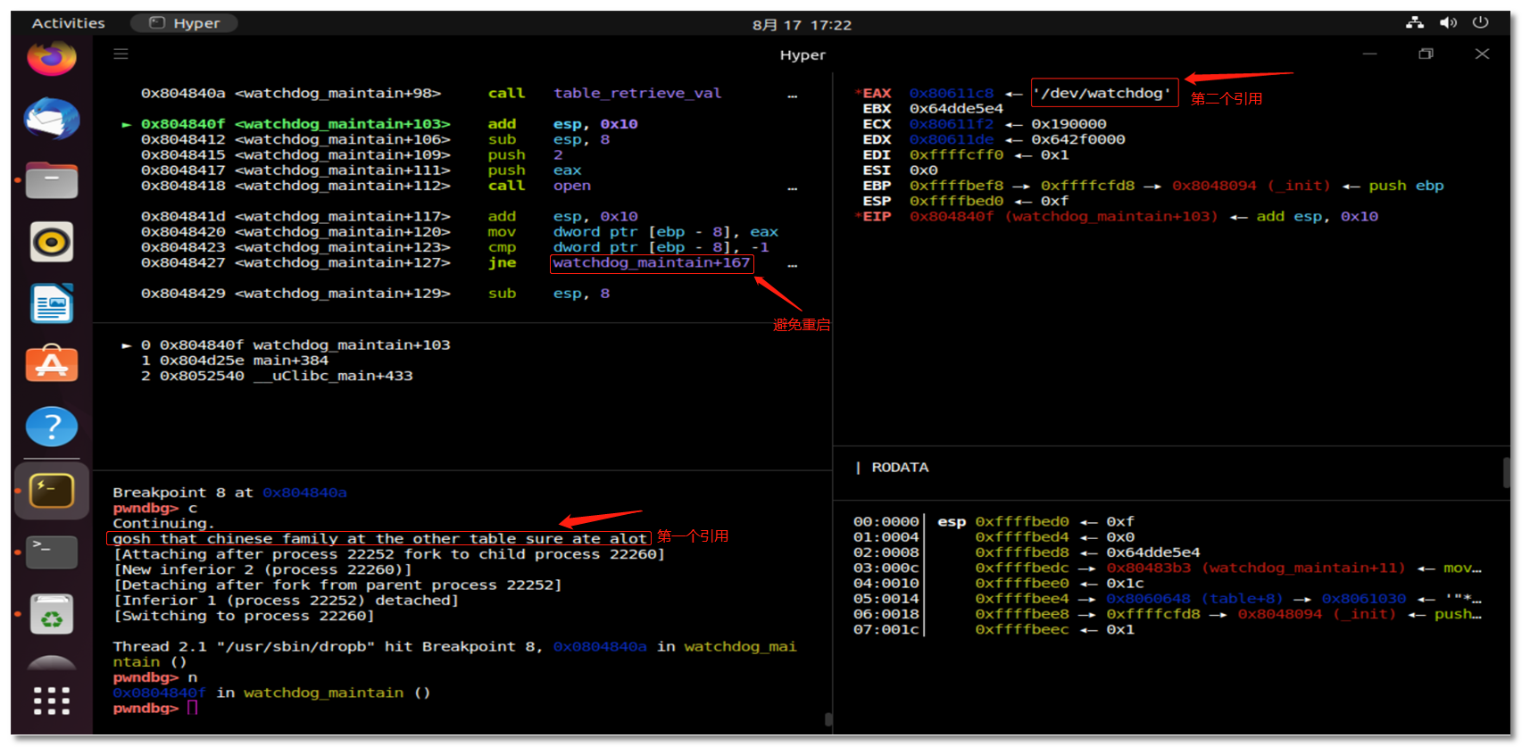Image resolution: width=1522 pixels, height=747 pixels.
Task: Open the Trash from the dock
Action: (x=52, y=614)
